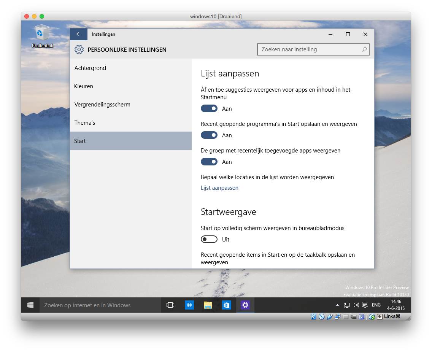The width and height of the screenshot is (432, 351).
Task: Click the settings gear taskbar icon
Action: 245,305
